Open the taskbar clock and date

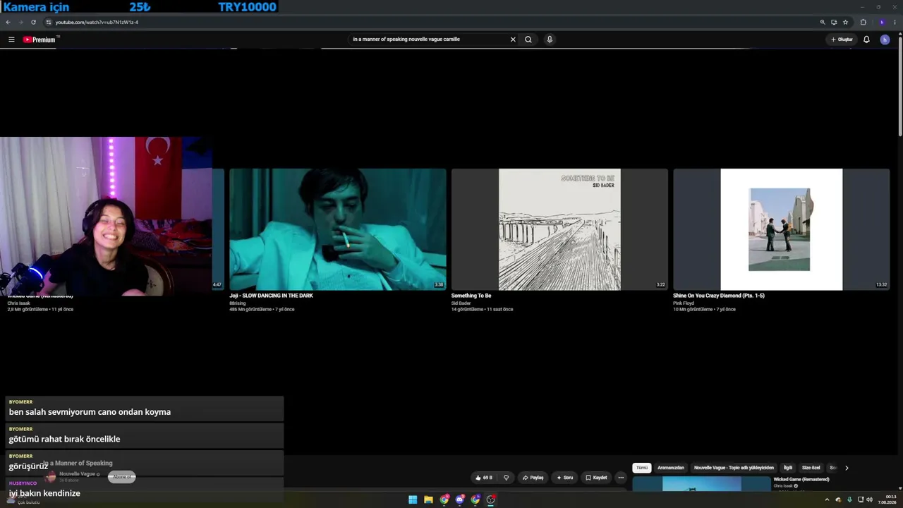[887, 500]
